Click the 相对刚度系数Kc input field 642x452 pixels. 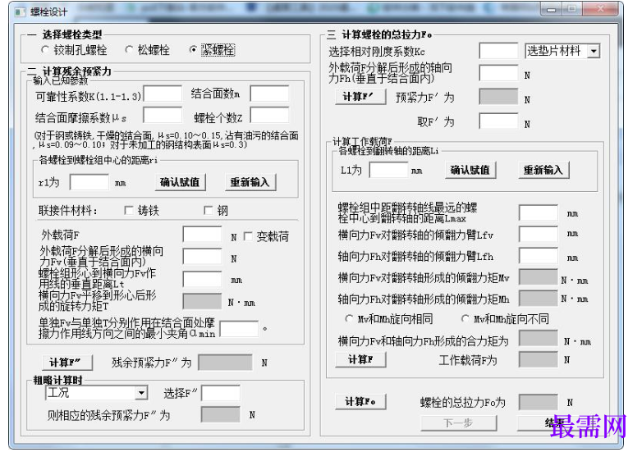[498, 51]
